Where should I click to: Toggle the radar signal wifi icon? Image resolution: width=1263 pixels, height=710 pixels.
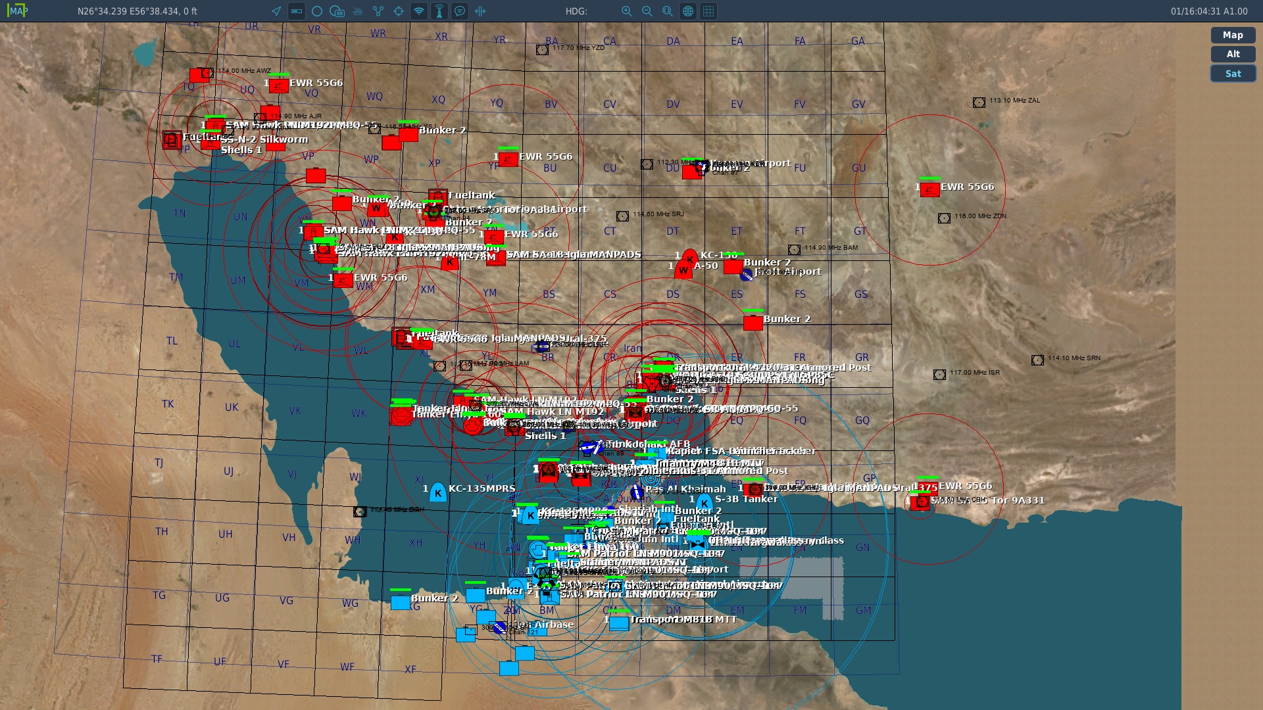[419, 11]
